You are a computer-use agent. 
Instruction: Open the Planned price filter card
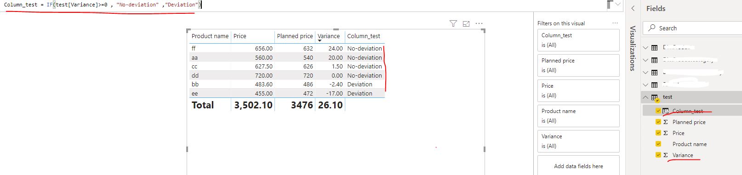pyautogui.click(x=578, y=65)
